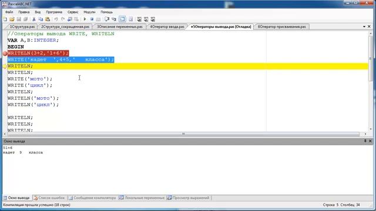
Task: Open the Правка menu
Action: pos(24,12)
